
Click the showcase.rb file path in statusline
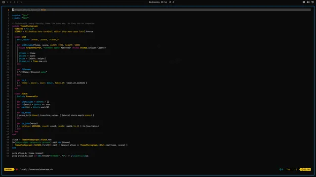(36, 169)
